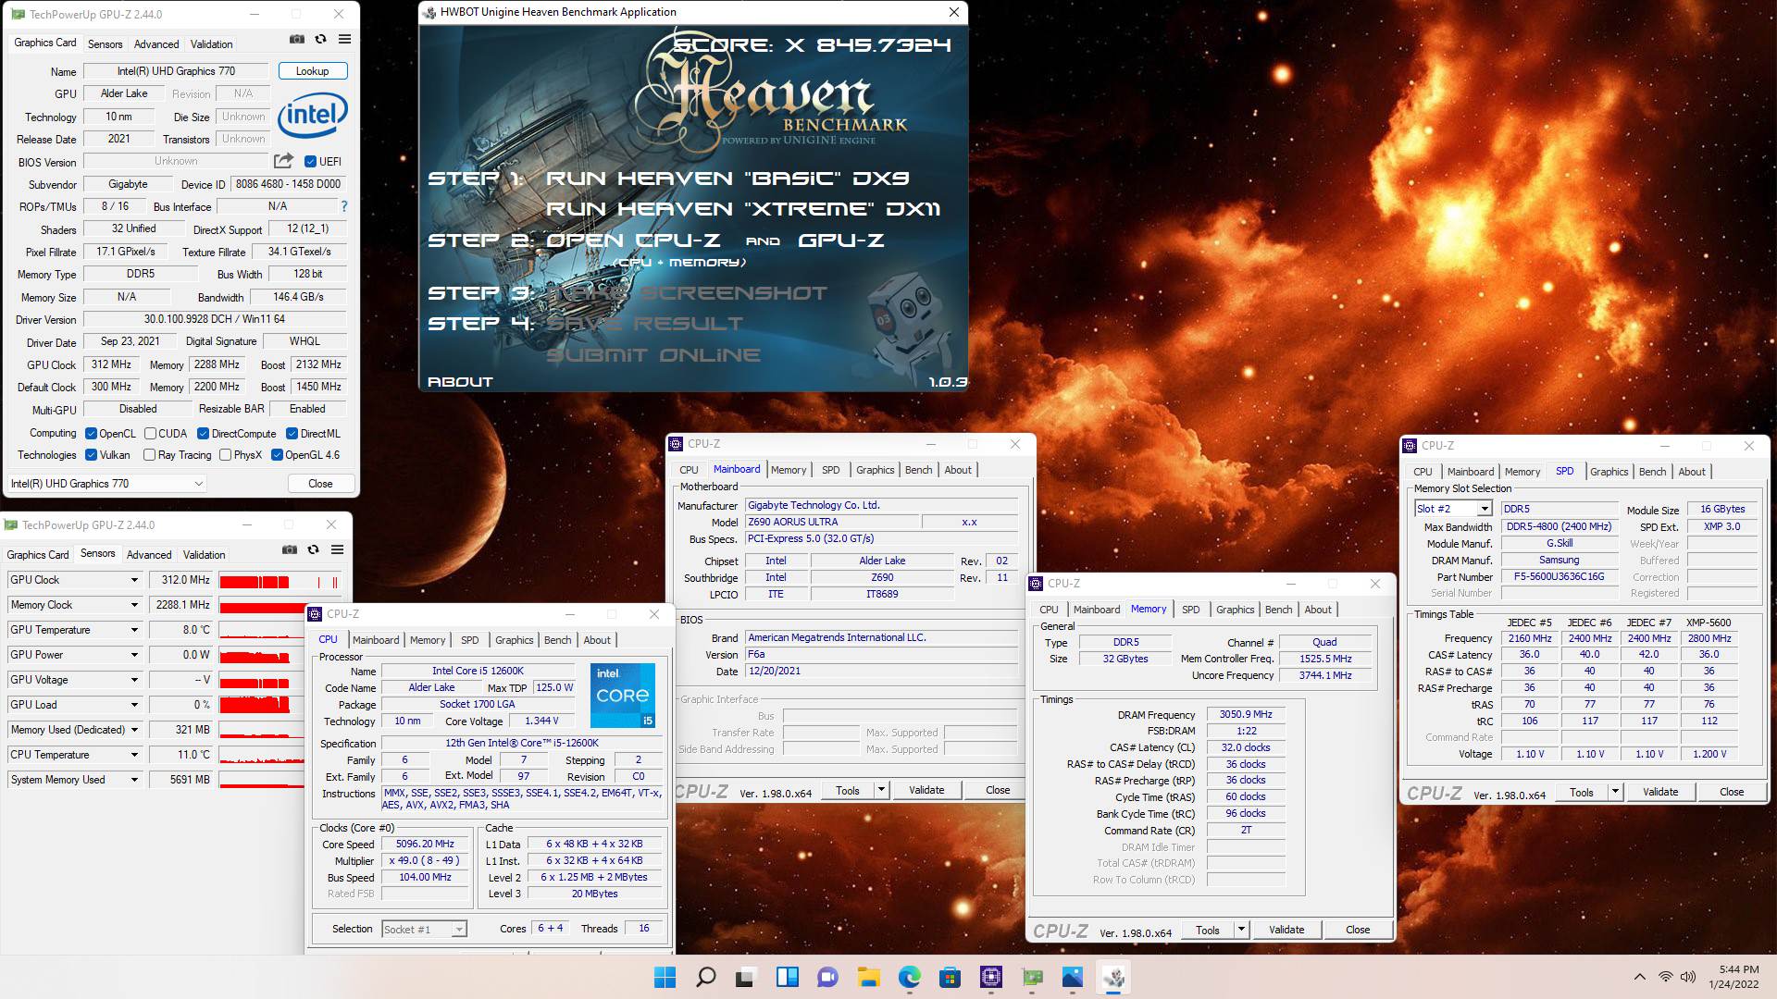
Task: Click the volume speaker tray icon
Action: click(x=1687, y=977)
